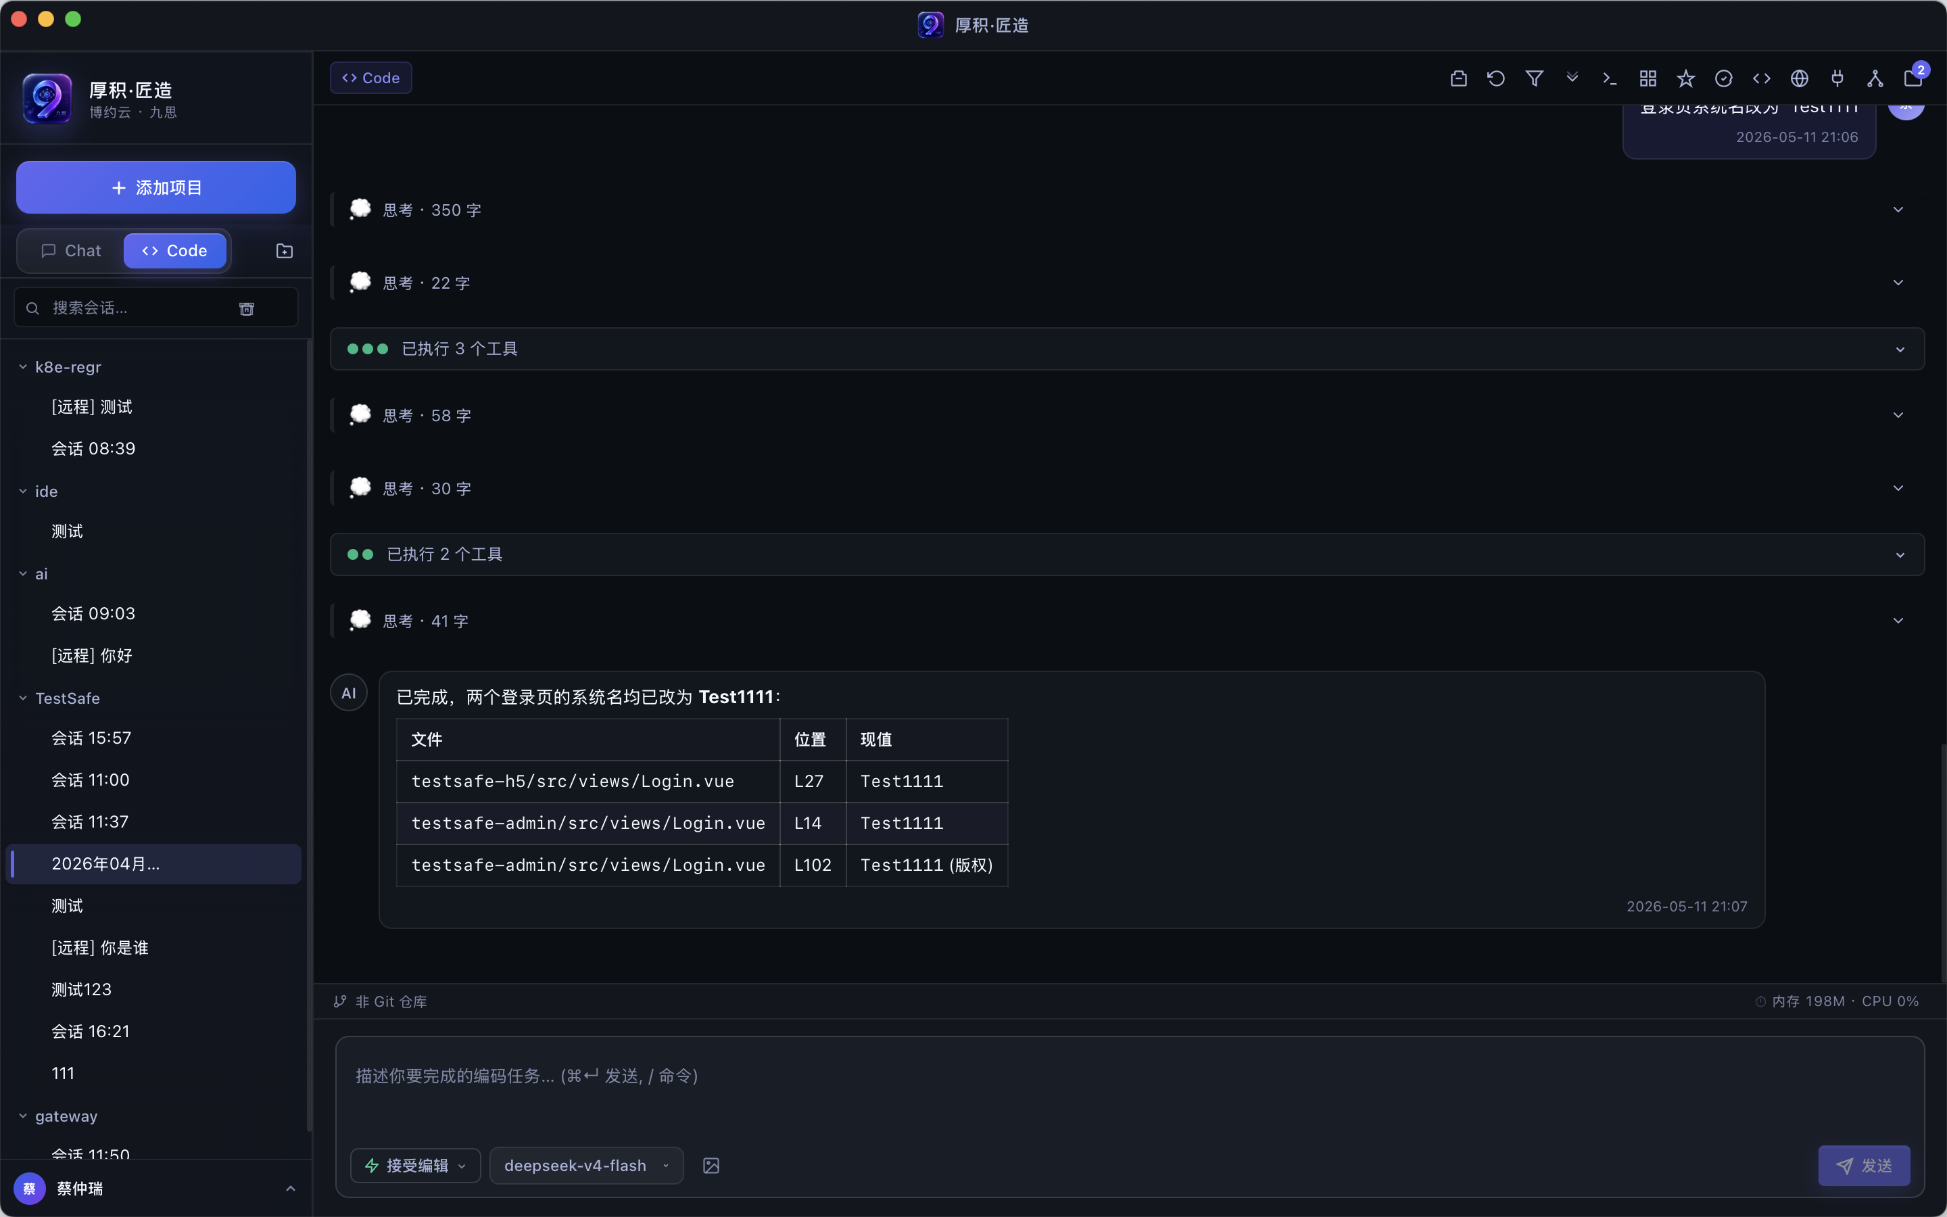Image resolution: width=1947 pixels, height=1217 pixels.
Task: Click the star favorites icon
Action: coord(1685,78)
